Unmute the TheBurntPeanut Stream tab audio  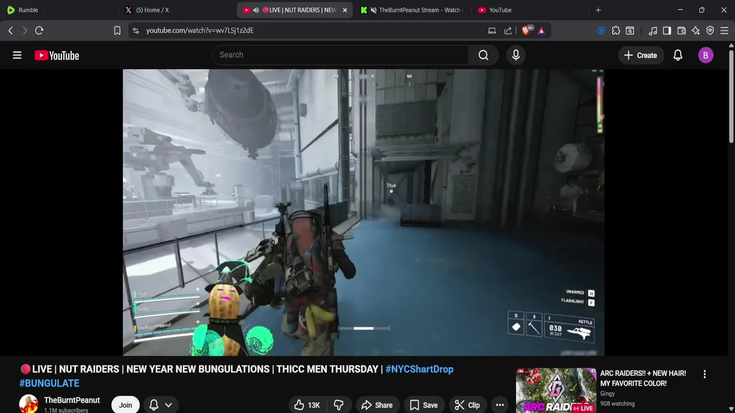[x=374, y=10]
